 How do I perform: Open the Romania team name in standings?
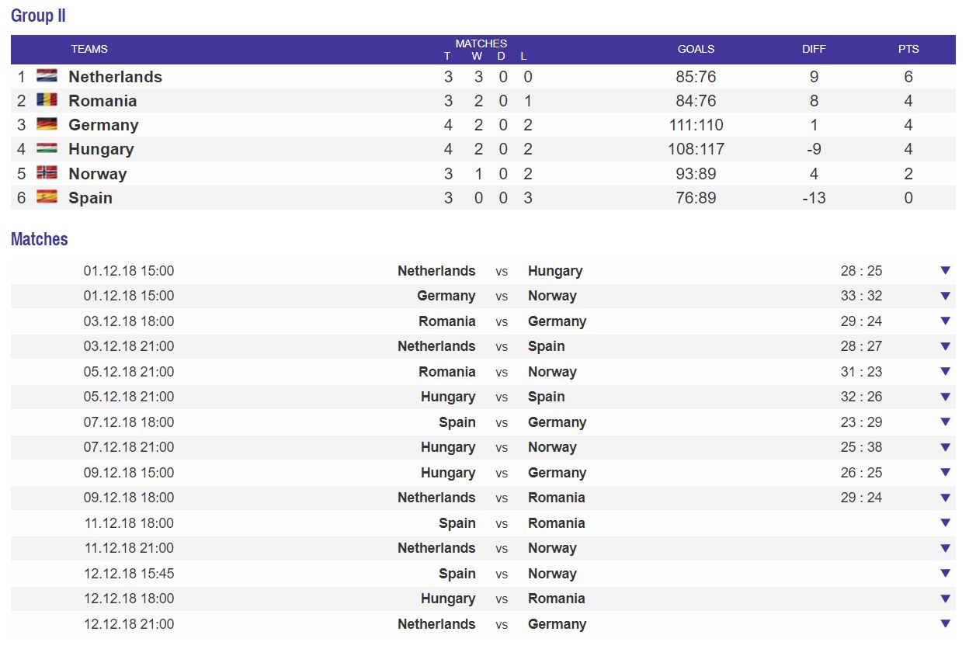tap(102, 100)
